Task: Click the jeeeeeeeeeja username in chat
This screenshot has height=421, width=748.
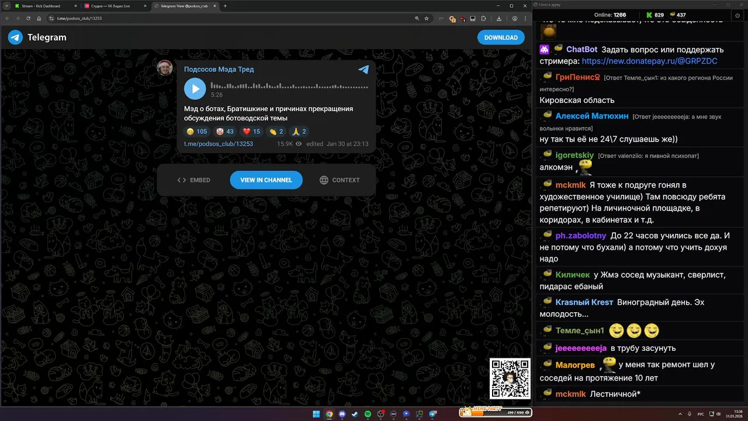Action: [581, 348]
